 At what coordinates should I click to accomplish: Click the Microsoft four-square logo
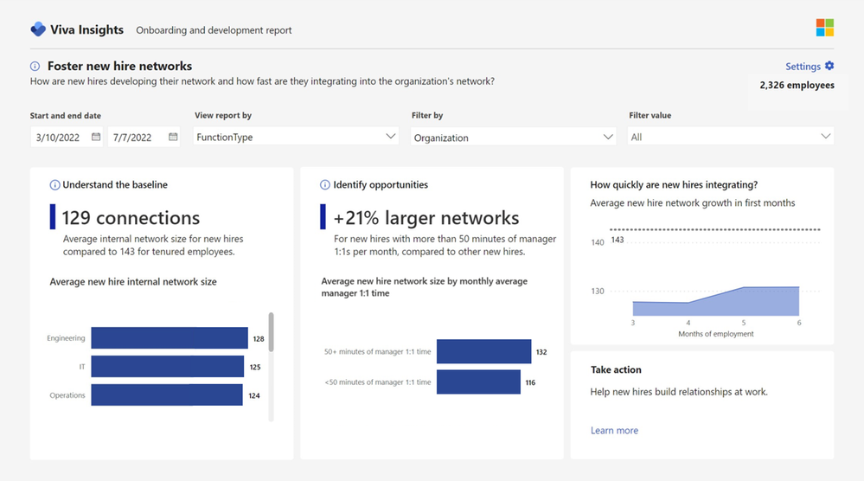tap(825, 28)
